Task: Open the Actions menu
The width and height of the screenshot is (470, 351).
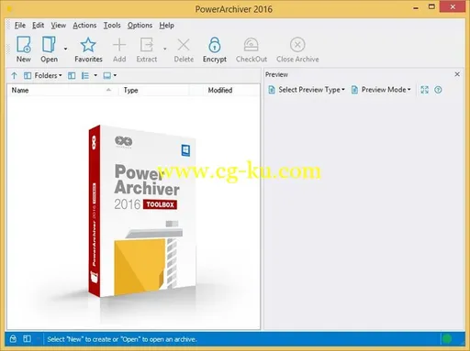Action: click(x=84, y=26)
